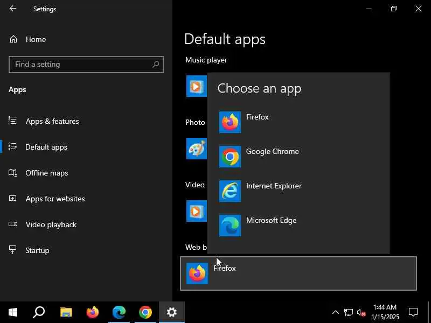This screenshot has width=431, height=323.
Task: Click the Offline maps map icon
Action: (12, 172)
